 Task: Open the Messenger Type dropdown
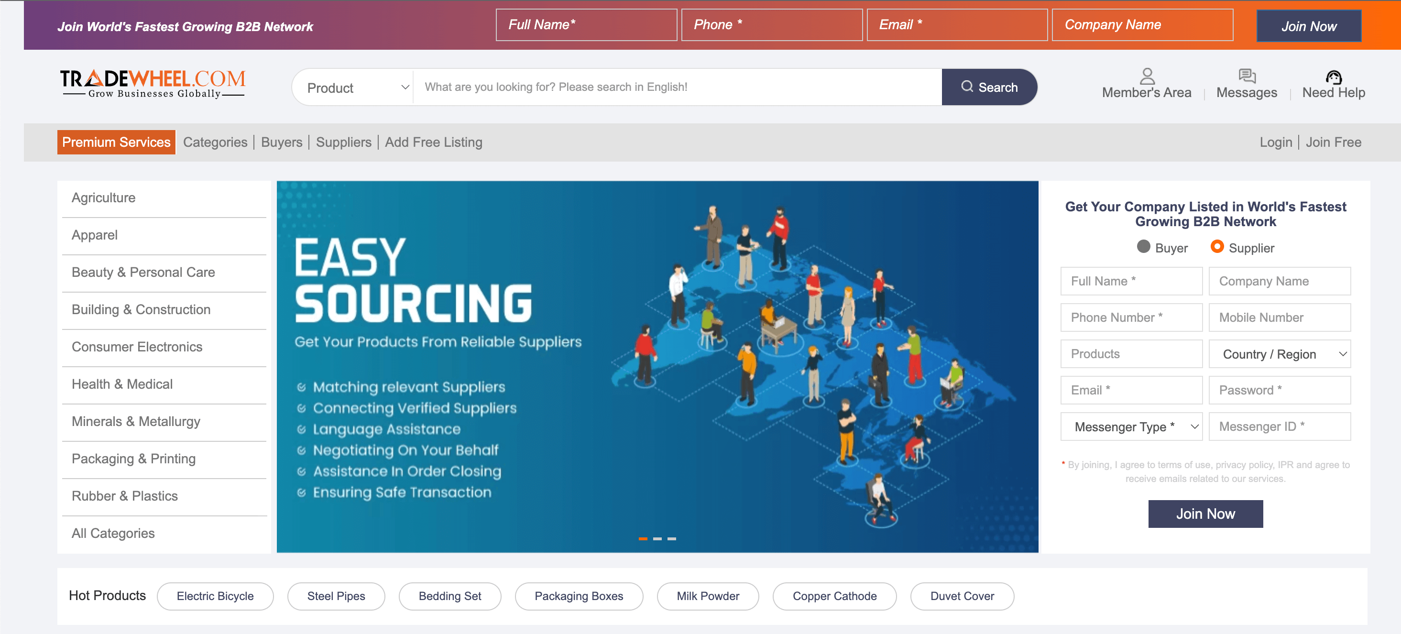(x=1131, y=427)
